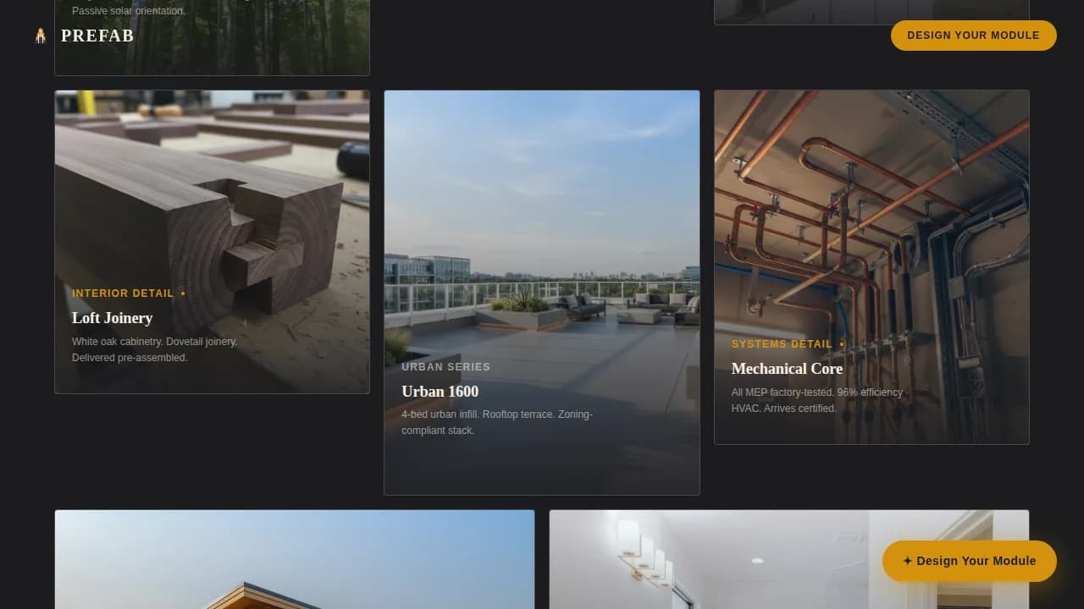The width and height of the screenshot is (1084, 609).
Task: Click the PREFAB rocket logo icon
Action: click(x=40, y=36)
